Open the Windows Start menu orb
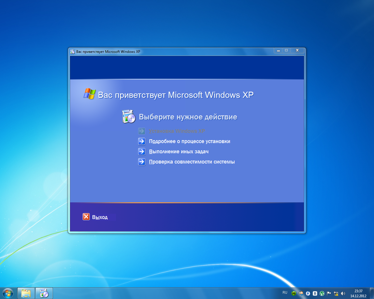Viewport: 374px width, 299px height. pos(8,293)
